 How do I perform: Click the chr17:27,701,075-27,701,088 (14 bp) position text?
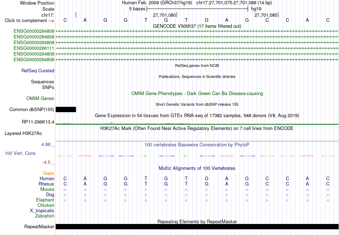coord(234,3)
